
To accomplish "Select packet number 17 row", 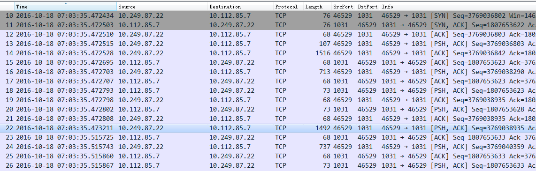I will point(268,81).
